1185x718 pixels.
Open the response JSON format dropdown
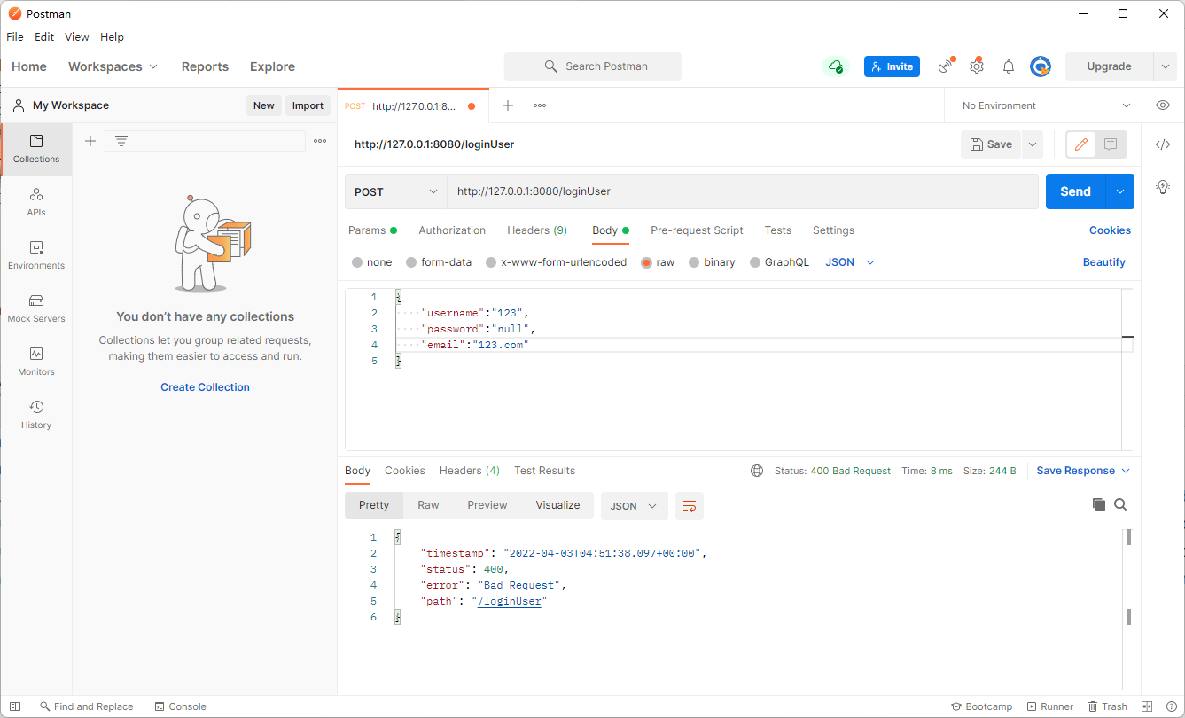(x=634, y=506)
